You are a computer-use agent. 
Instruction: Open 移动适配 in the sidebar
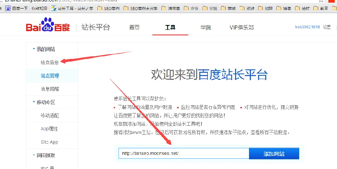(50, 116)
